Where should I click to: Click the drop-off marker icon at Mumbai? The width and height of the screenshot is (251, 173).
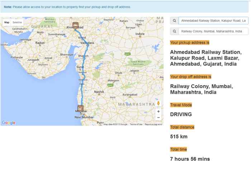click(80, 108)
